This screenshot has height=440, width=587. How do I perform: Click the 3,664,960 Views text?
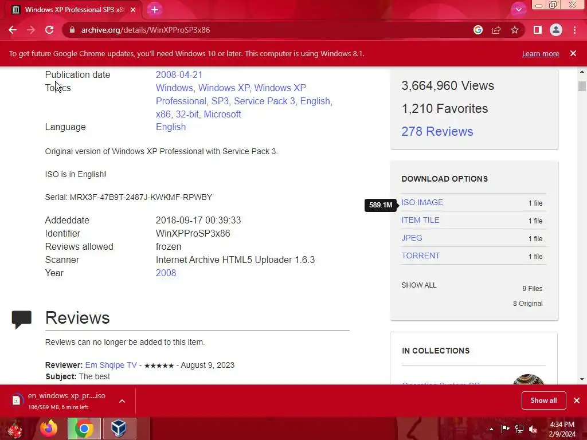(448, 86)
